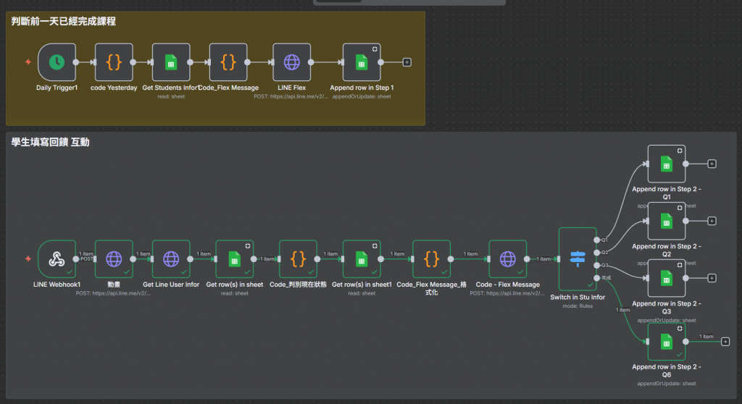
Task: Select Append row in Step 2 - Q3 node
Action: coord(667,278)
